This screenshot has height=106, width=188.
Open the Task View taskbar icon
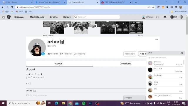click(x=49, y=103)
